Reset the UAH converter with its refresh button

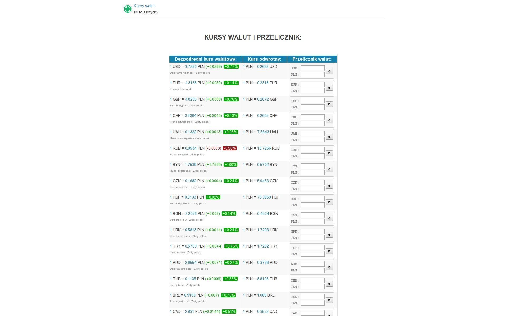pos(329,137)
